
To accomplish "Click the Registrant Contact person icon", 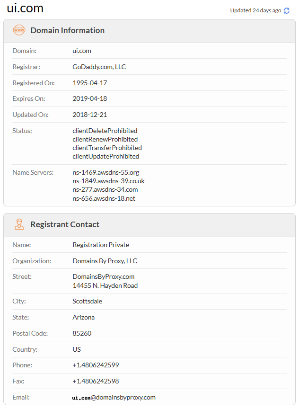I will pyautogui.click(x=19, y=224).
